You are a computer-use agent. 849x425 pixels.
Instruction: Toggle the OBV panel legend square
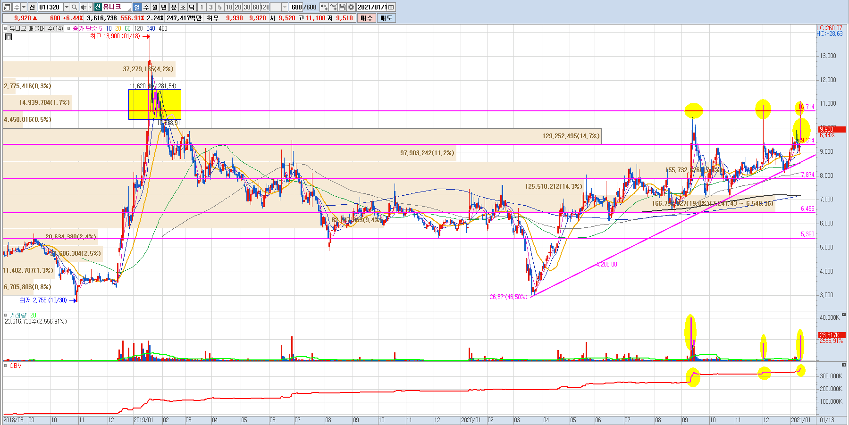(6, 366)
